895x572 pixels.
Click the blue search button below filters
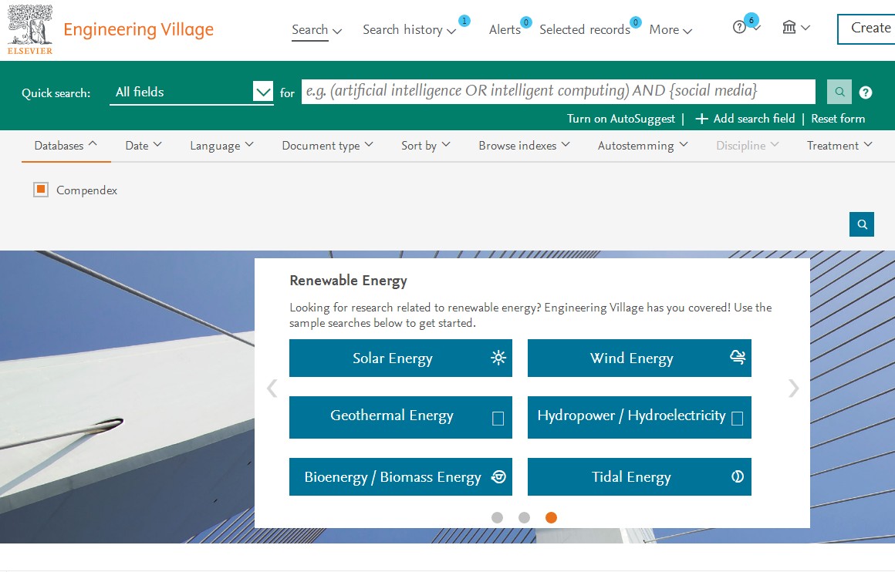tap(861, 224)
